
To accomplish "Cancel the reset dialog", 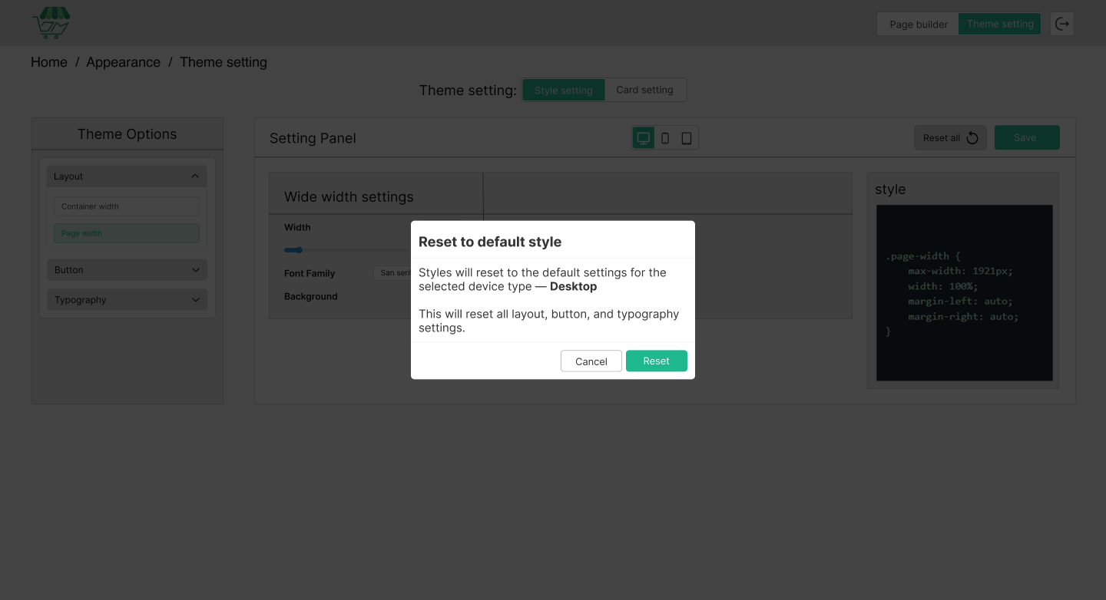I will (x=591, y=361).
